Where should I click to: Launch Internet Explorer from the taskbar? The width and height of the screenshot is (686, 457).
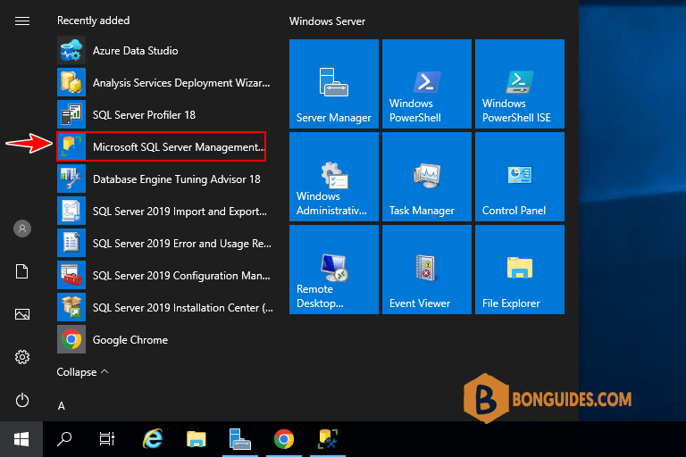click(x=153, y=439)
